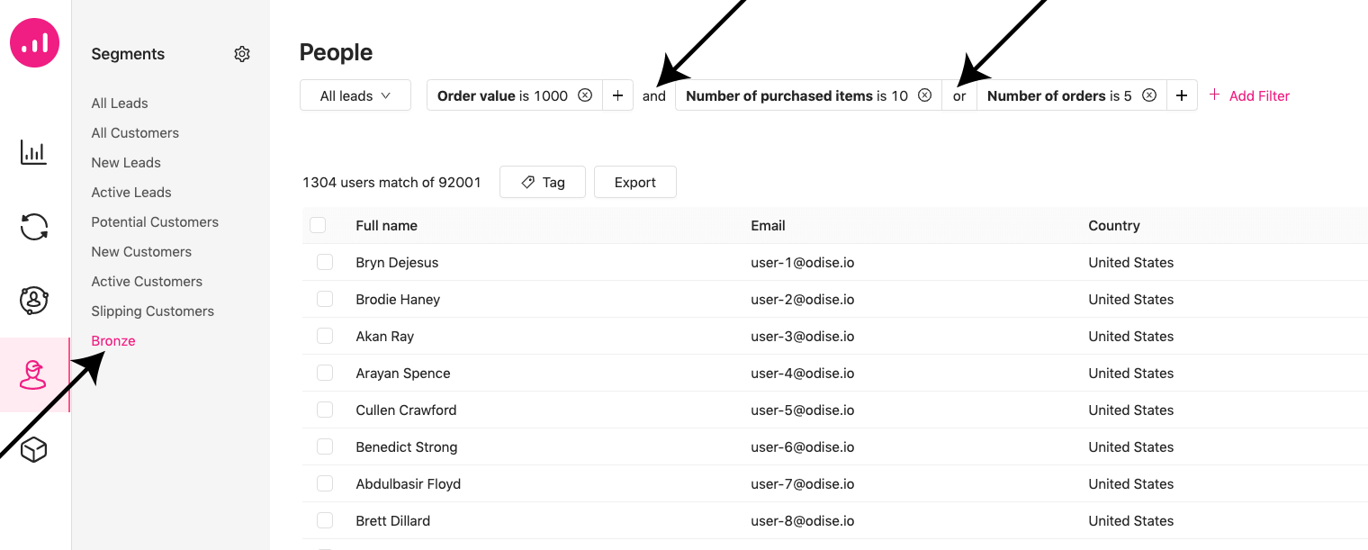
Task: Click email user-5@odise.io
Action: point(803,410)
